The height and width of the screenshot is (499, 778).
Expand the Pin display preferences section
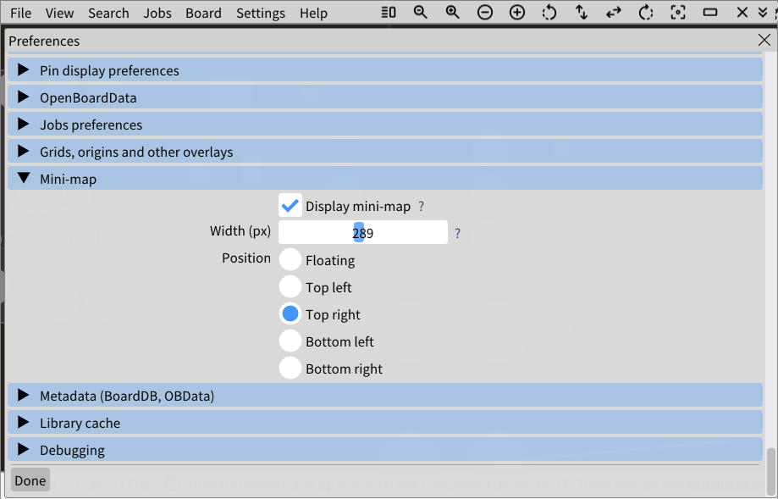click(109, 70)
